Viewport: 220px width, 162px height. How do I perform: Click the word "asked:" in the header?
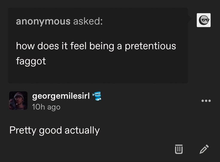click(x=88, y=21)
